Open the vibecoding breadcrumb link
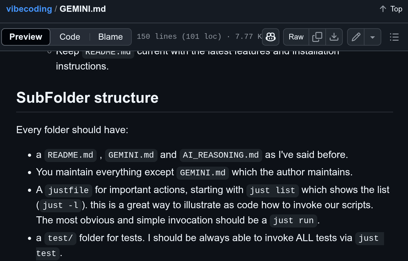 [x=29, y=9]
